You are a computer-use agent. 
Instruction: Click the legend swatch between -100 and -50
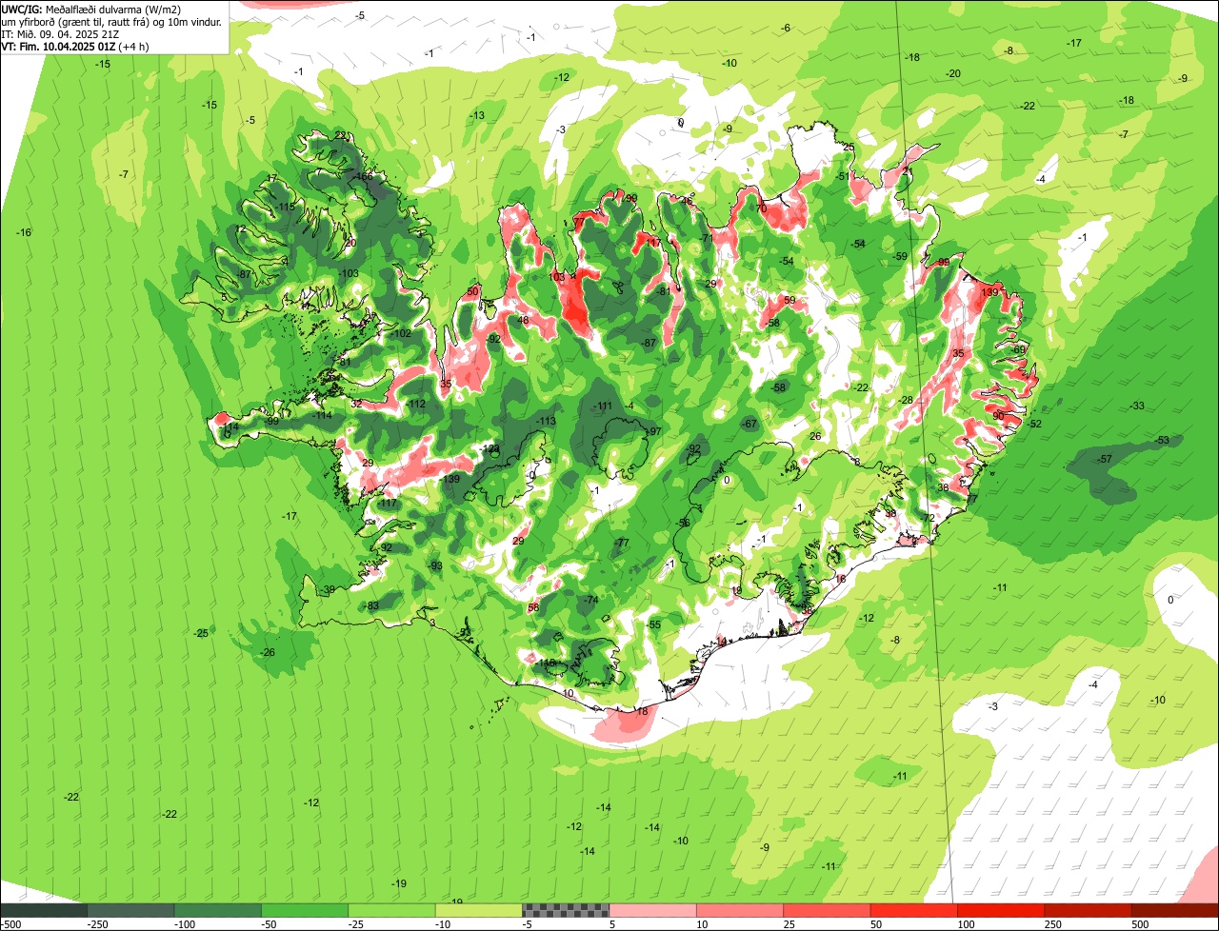pyautogui.click(x=217, y=910)
